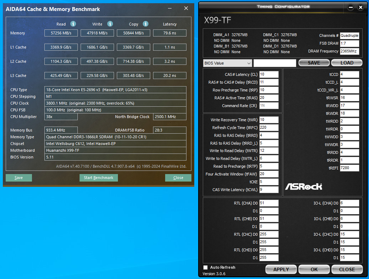Select the tRRDR field
369x279 pixels.
[350, 160]
